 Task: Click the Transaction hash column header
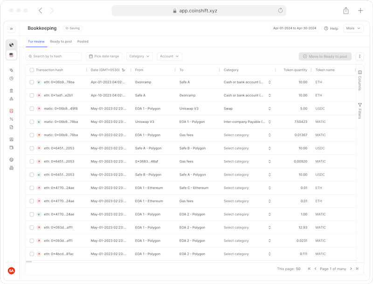click(x=49, y=70)
